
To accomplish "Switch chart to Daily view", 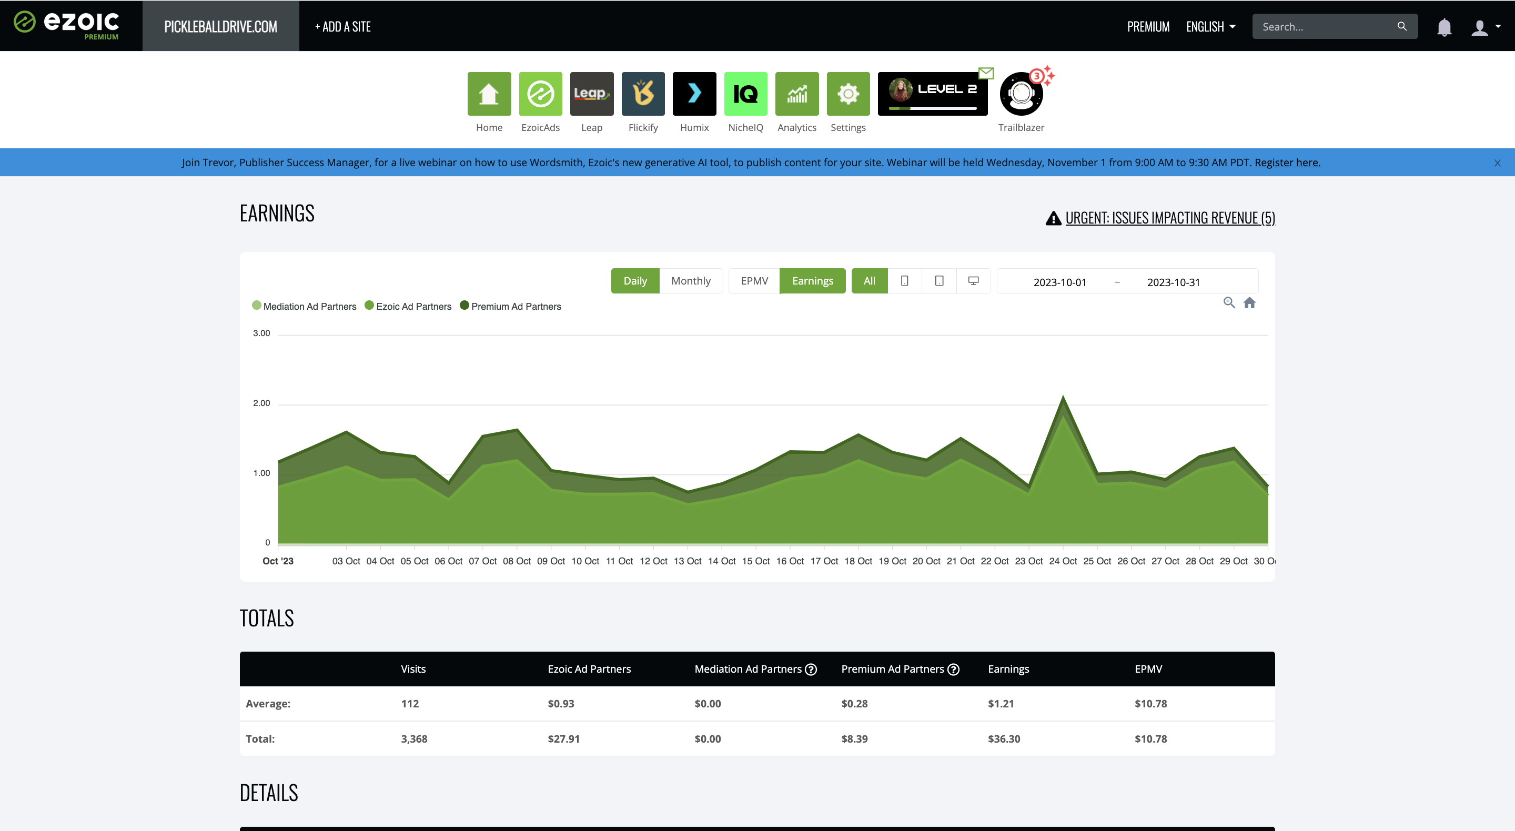I will click(x=635, y=281).
